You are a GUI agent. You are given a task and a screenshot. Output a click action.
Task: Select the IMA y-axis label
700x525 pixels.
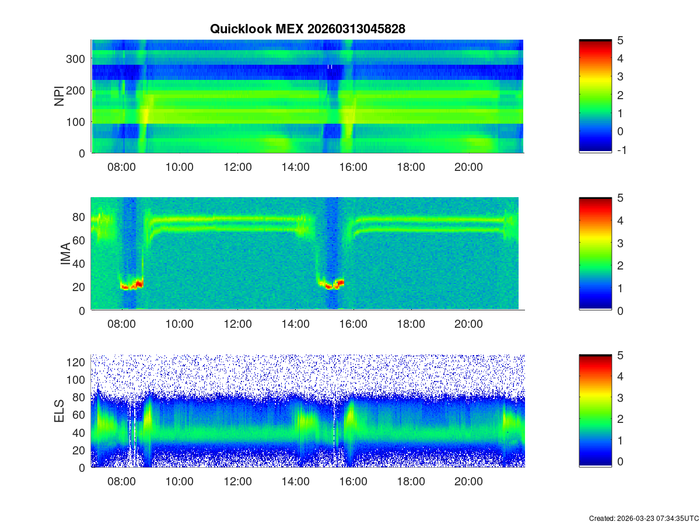coord(65,254)
